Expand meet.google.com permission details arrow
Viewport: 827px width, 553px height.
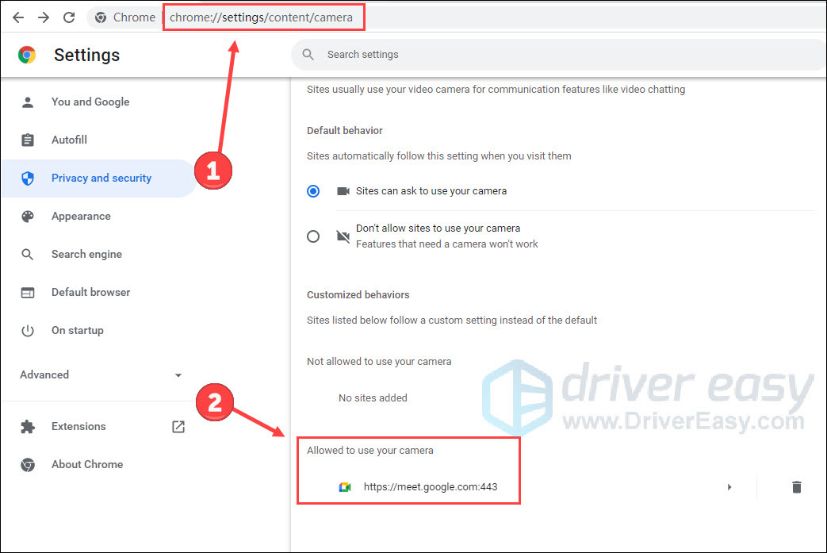(729, 487)
